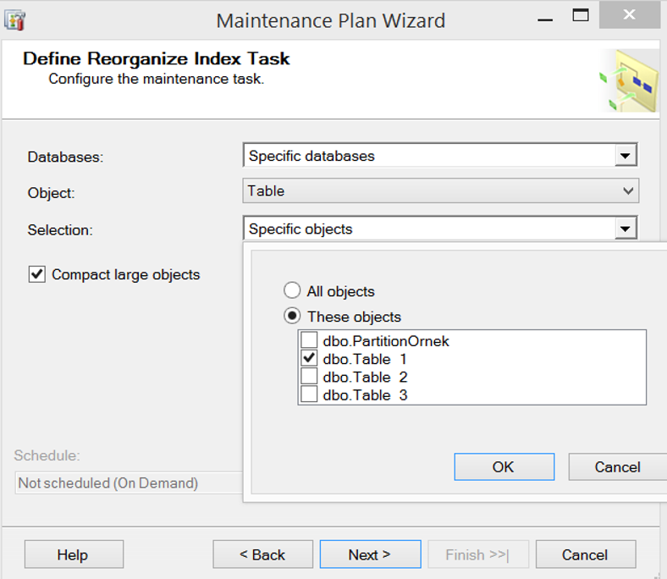Close the wizard with the X button
Image resolution: width=667 pixels, height=579 pixels.
tap(629, 15)
